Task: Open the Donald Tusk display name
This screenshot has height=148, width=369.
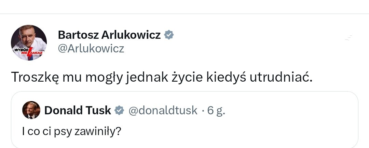Action: click(x=78, y=110)
